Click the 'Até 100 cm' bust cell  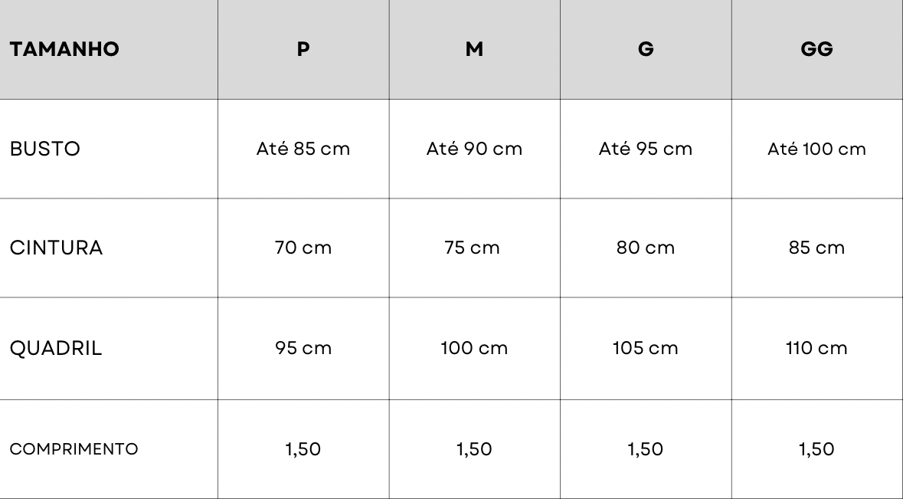[x=816, y=149]
